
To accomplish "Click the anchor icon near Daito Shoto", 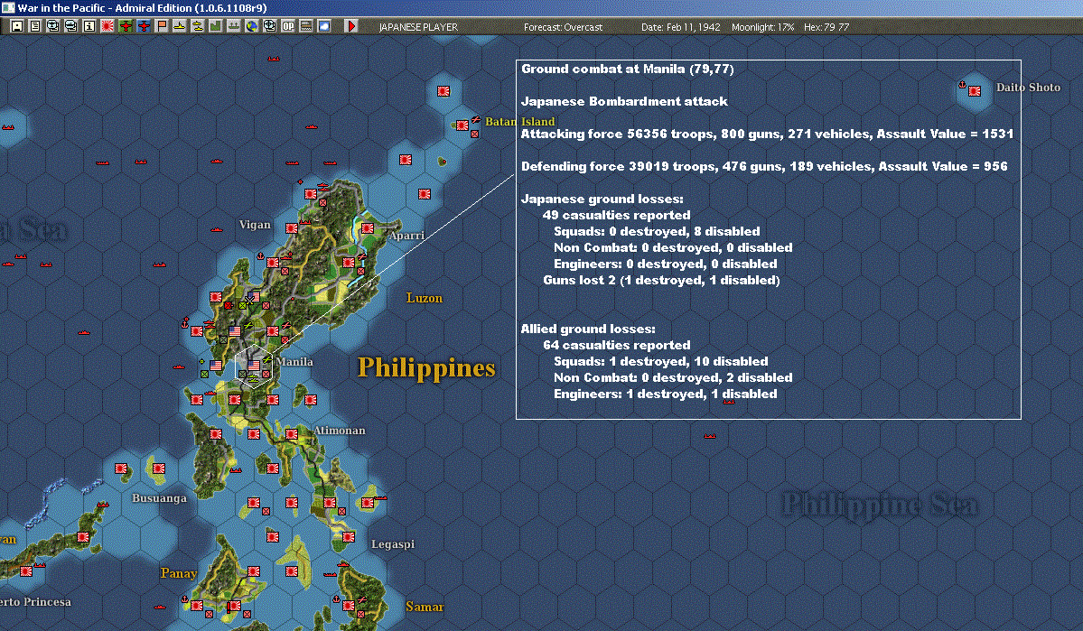I will click(961, 84).
